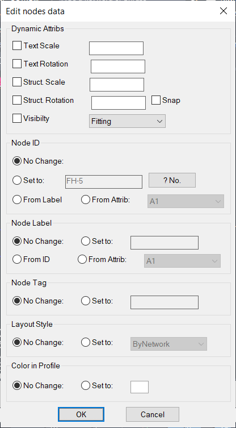This screenshot has width=236, height=428.
Task: Toggle the Snap checkbox
Action: [156, 100]
